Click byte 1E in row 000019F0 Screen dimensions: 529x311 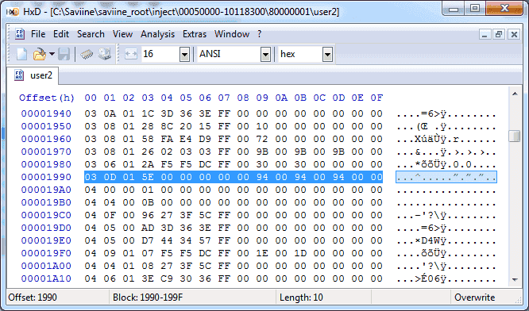(262, 253)
